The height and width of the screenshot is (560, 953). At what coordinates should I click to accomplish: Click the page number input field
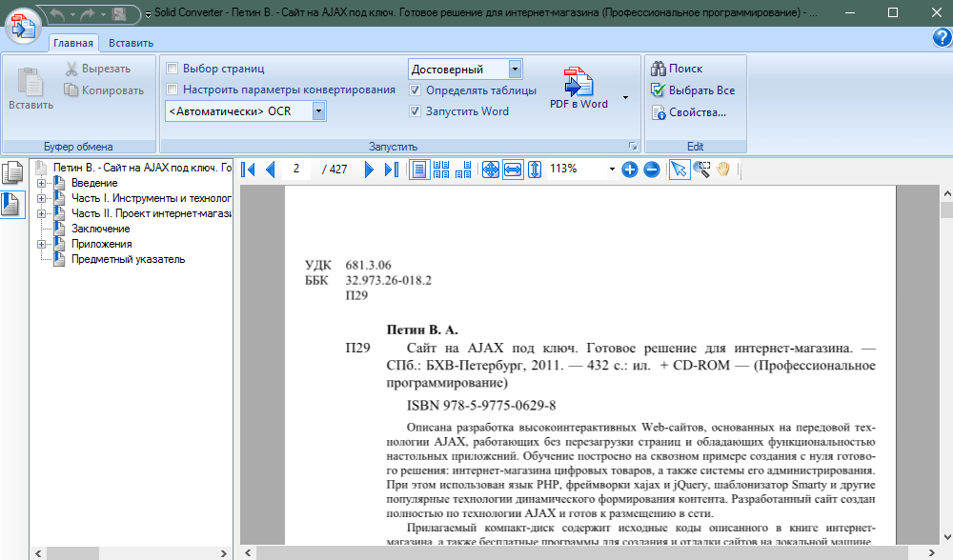296,169
